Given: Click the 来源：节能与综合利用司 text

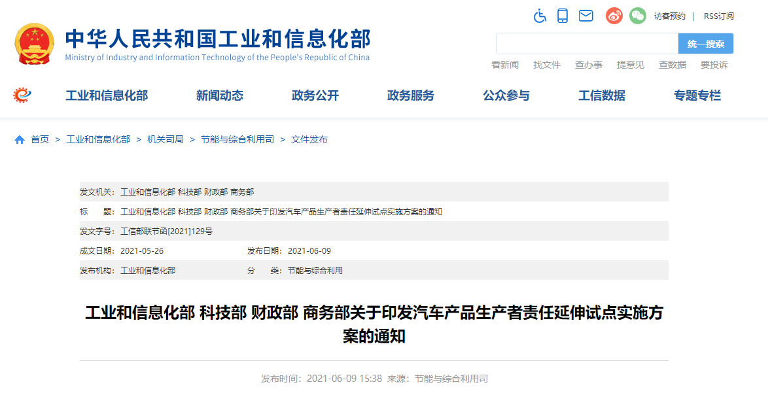Looking at the screenshot, I should click(x=438, y=379).
